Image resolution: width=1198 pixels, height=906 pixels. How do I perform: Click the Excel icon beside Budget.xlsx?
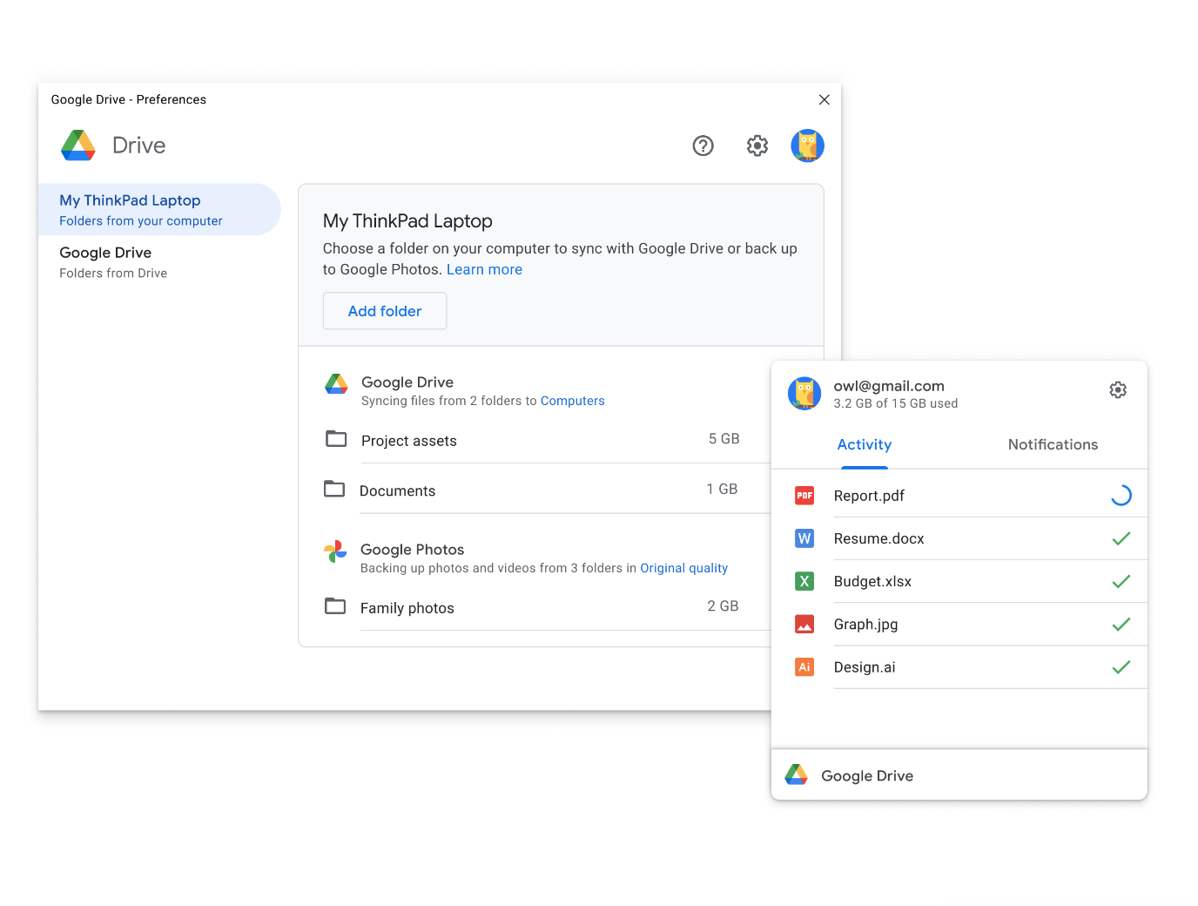804,581
